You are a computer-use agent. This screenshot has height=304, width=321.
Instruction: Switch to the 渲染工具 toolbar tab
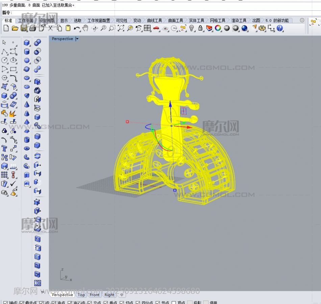point(239,21)
